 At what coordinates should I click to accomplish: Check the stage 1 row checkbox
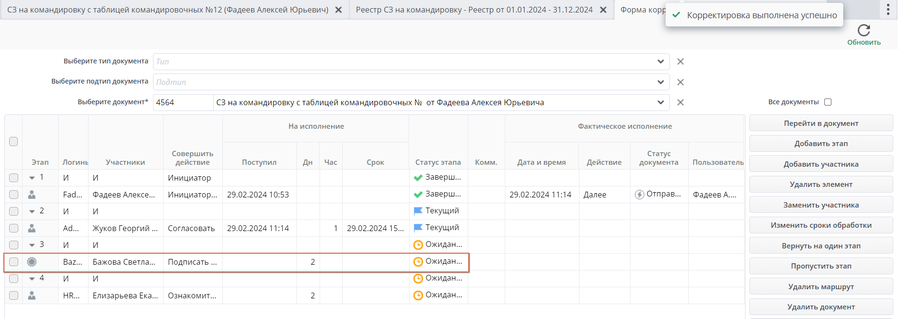[13, 178]
